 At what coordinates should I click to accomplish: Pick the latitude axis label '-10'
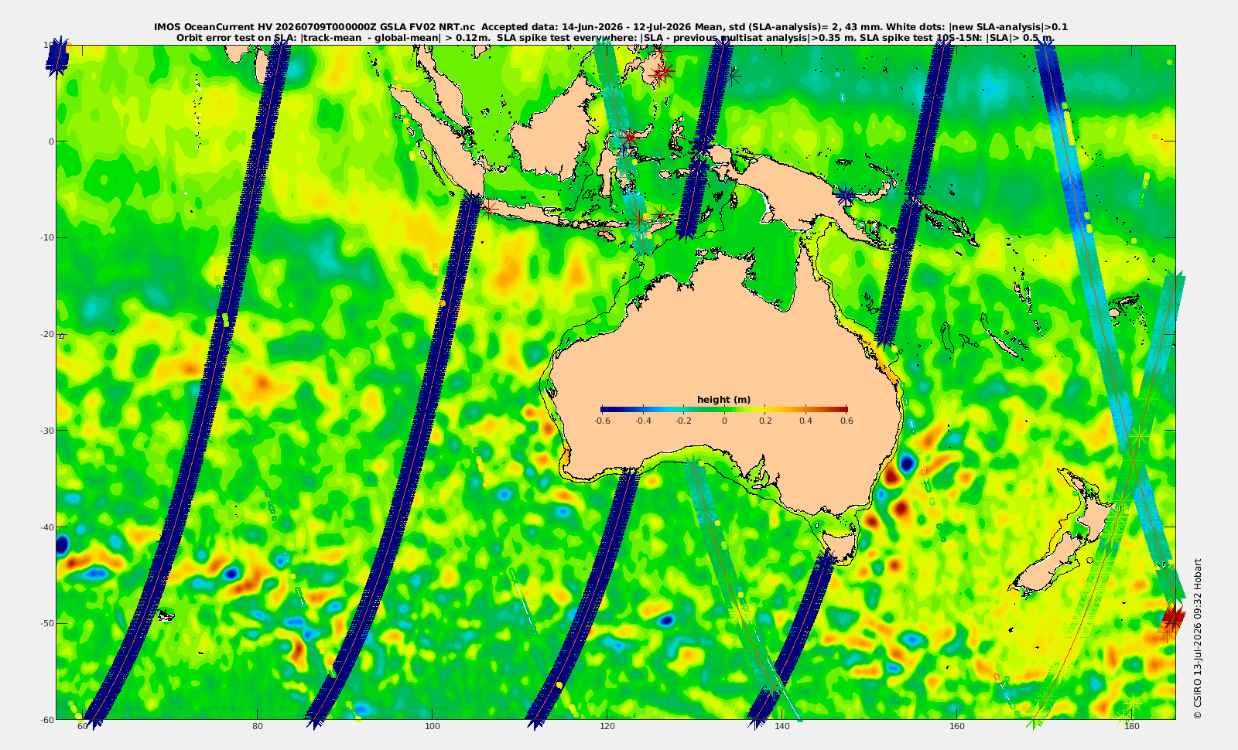click(x=46, y=237)
